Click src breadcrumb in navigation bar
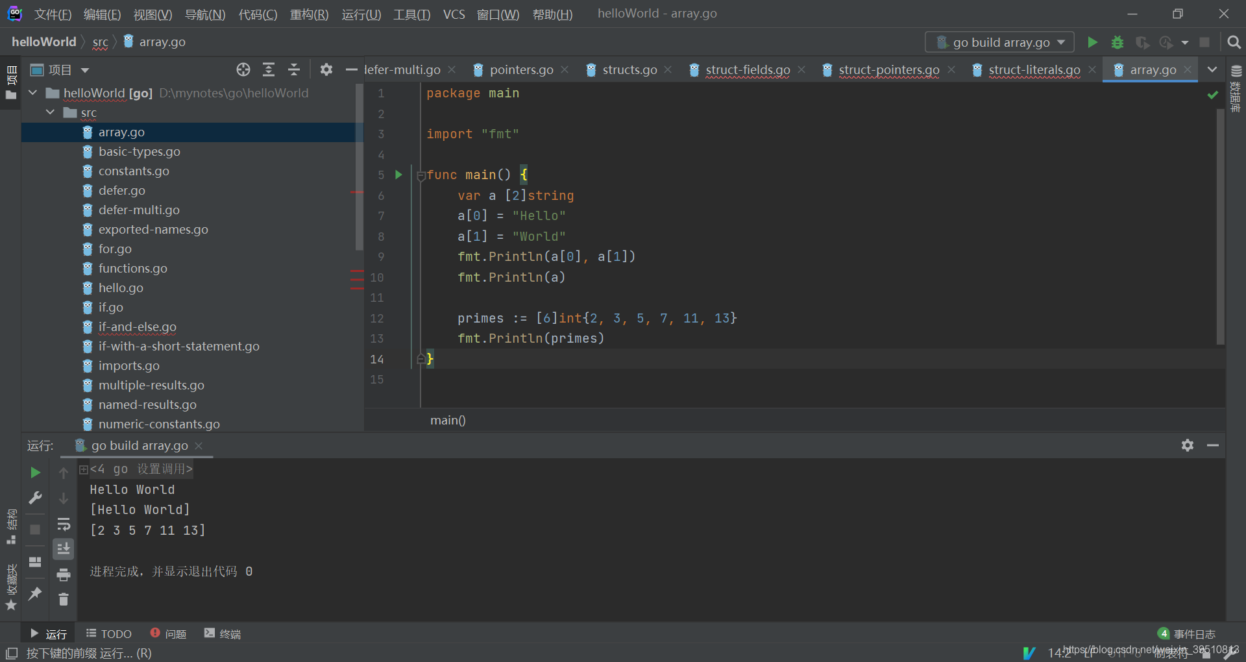Image resolution: width=1246 pixels, height=662 pixels. pos(100,42)
